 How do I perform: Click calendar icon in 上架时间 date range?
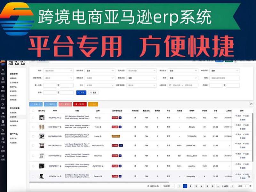point(170,85)
